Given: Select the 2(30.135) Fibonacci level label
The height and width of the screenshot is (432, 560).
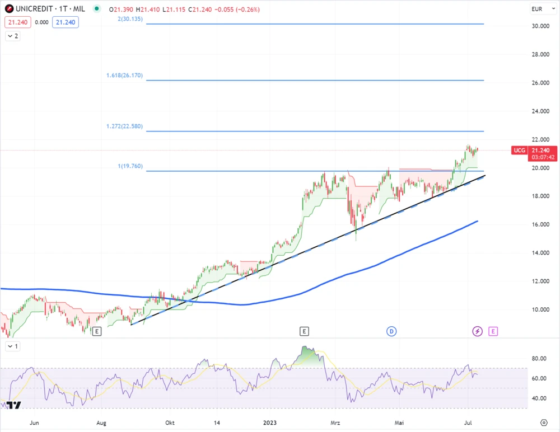Looking at the screenshot, I should 130,19.
